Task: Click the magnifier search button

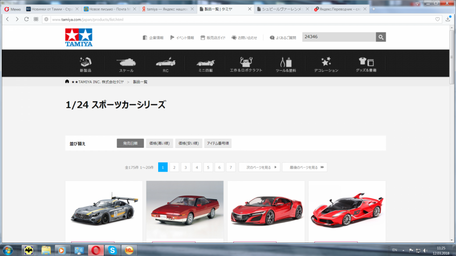Action: pyautogui.click(x=380, y=37)
